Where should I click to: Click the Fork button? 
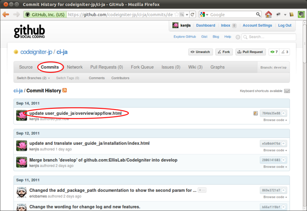(224, 52)
